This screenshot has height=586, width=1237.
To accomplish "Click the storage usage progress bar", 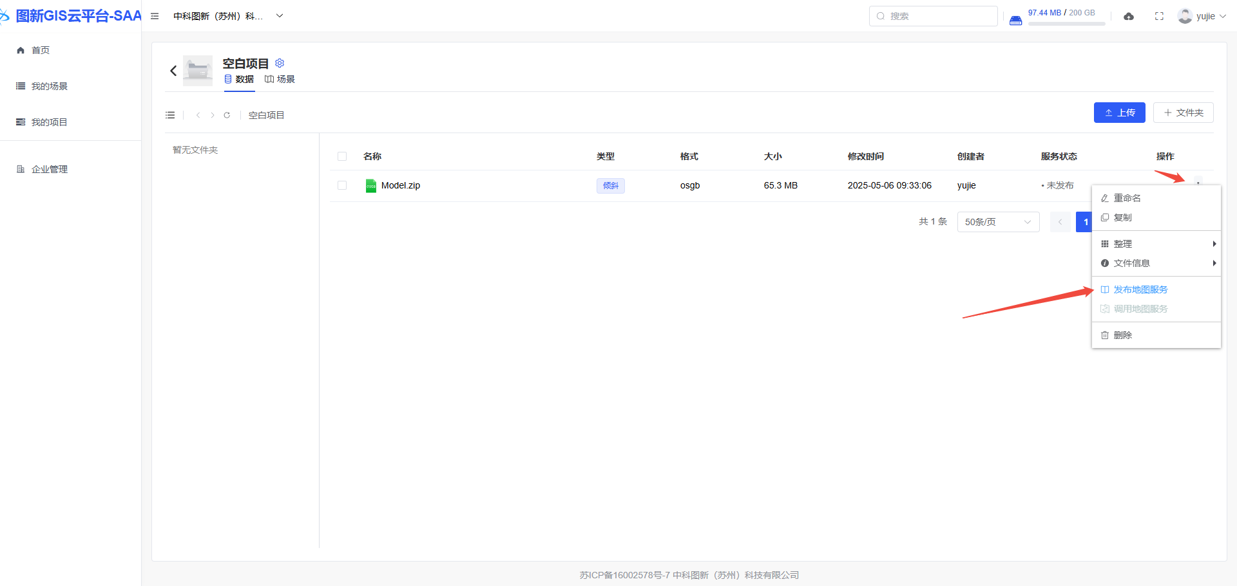I will pos(1066,24).
